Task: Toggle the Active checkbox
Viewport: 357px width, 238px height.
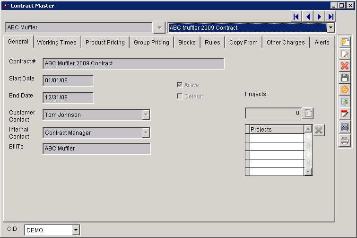Action: click(x=180, y=85)
